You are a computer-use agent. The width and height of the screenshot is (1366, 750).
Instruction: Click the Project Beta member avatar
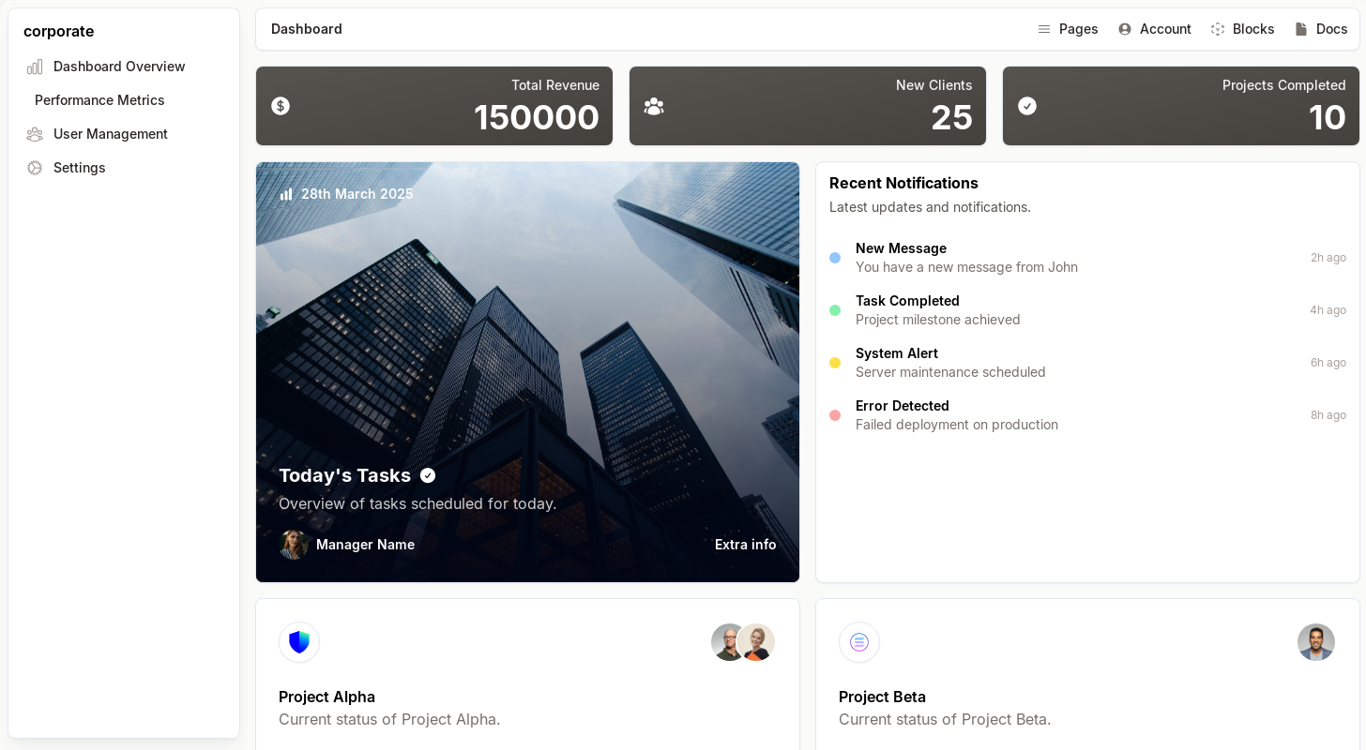coord(1315,642)
